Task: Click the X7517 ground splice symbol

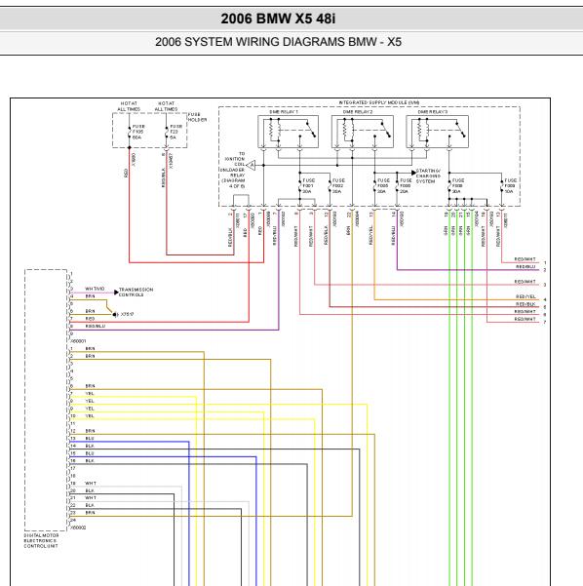Action: tap(115, 314)
